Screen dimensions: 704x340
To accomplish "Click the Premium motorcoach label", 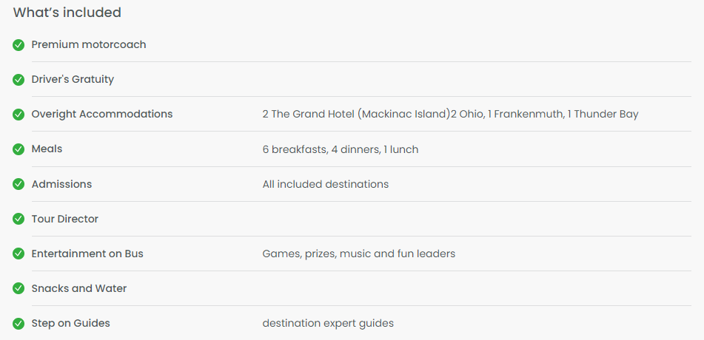I will pos(89,44).
